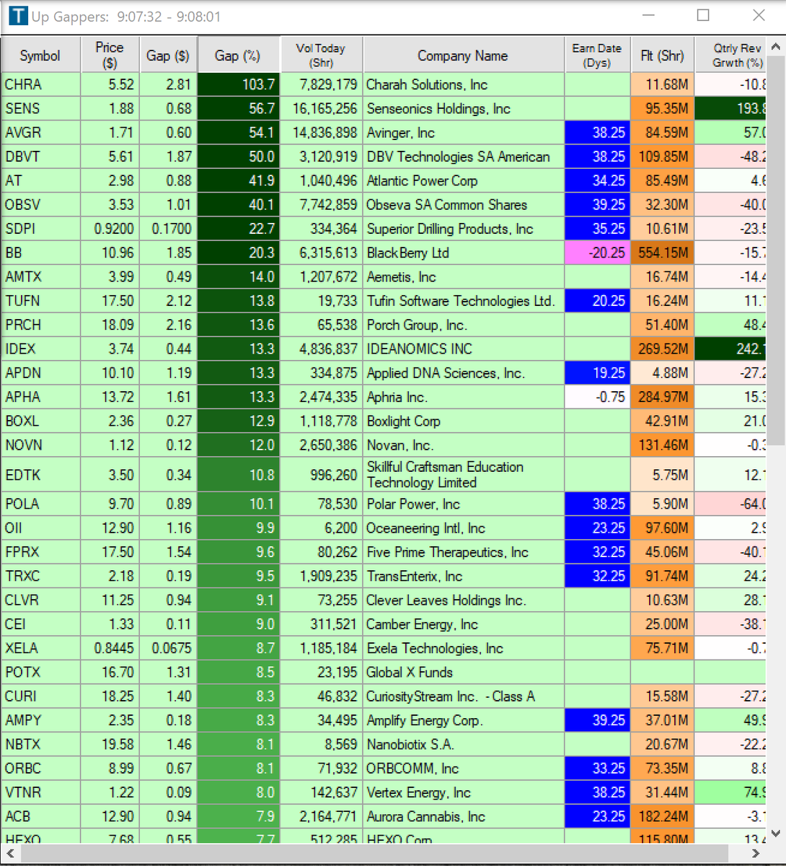Click the DBVT ticker symbol
786x866 pixels.
25,157
